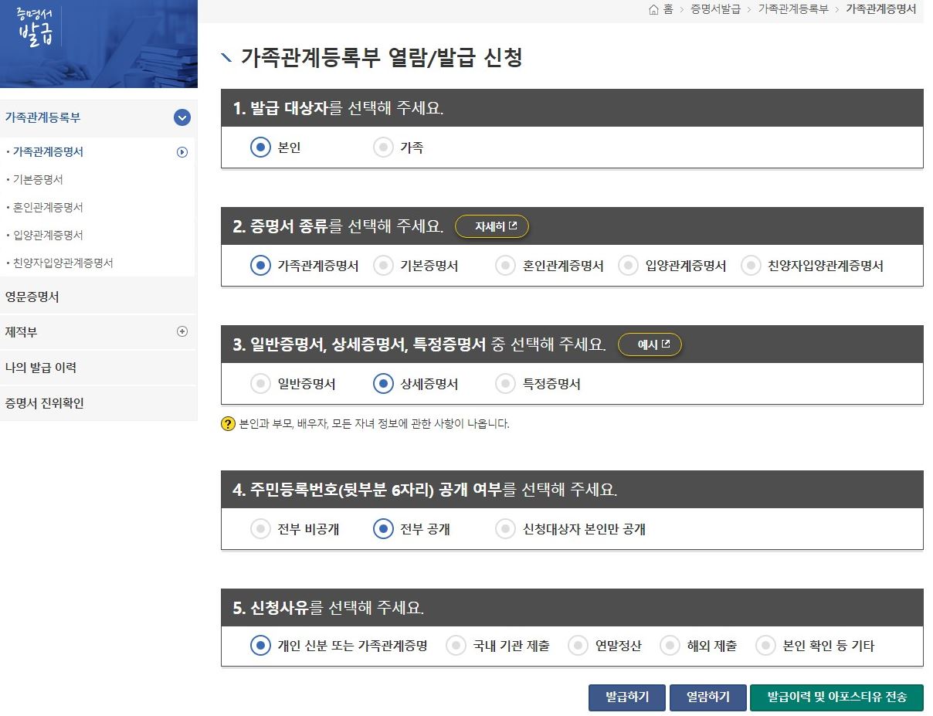This screenshot has height=716, width=933.
Task: Collapse the 가족관계등록부 sidebar section chevron
Action: pyautogui.click(x=182, y=117)
